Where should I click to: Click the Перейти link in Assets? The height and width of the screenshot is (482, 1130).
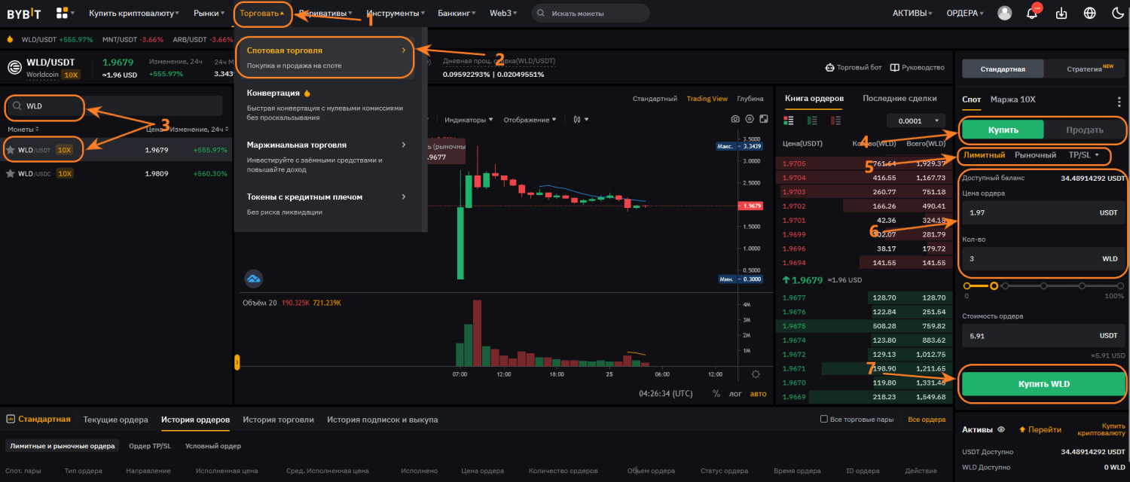1040,429
